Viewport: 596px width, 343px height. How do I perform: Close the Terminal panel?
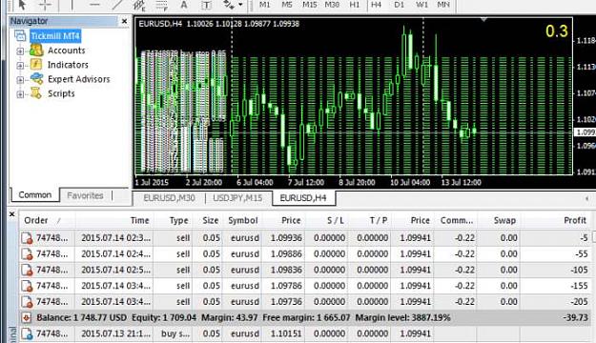point(11,214)
